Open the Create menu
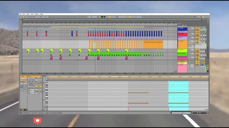The width and height of the screenshot is (229, 128). [28, 14]
